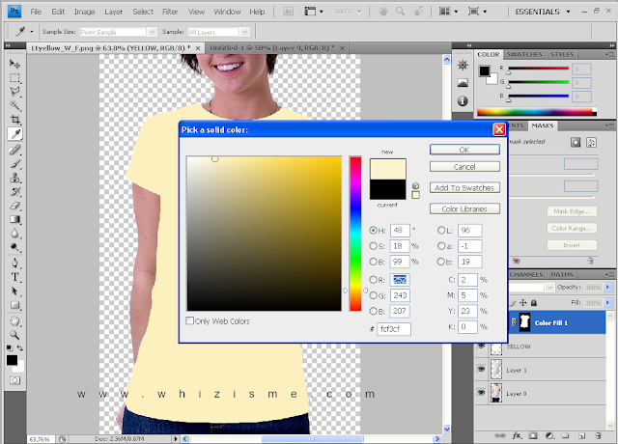
Task: Open the Info panel icon
Action: coord(463,101)
